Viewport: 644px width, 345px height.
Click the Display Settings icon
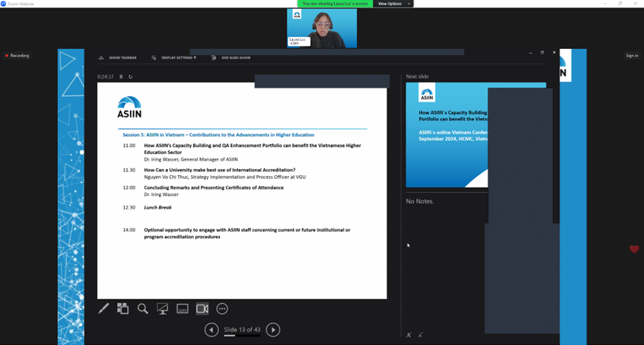[154, 58]
